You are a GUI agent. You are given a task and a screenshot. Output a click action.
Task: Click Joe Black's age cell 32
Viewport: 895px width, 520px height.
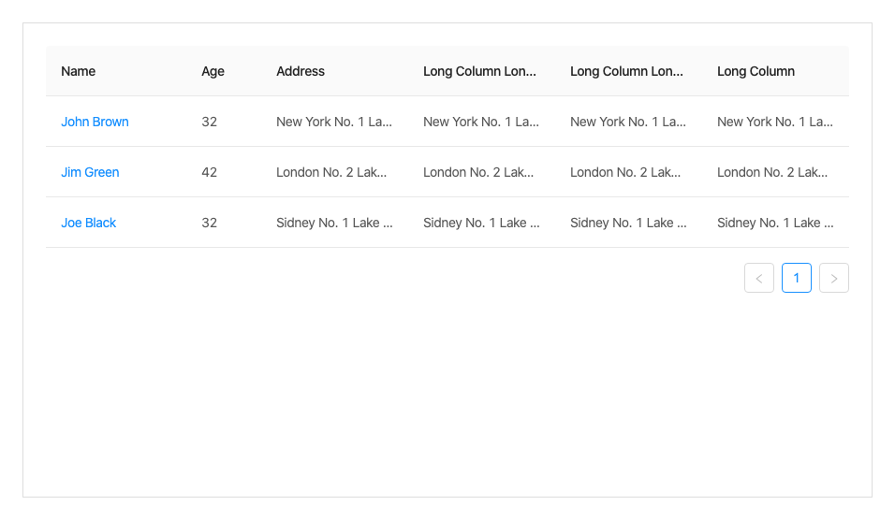click(x=209, y=223)
